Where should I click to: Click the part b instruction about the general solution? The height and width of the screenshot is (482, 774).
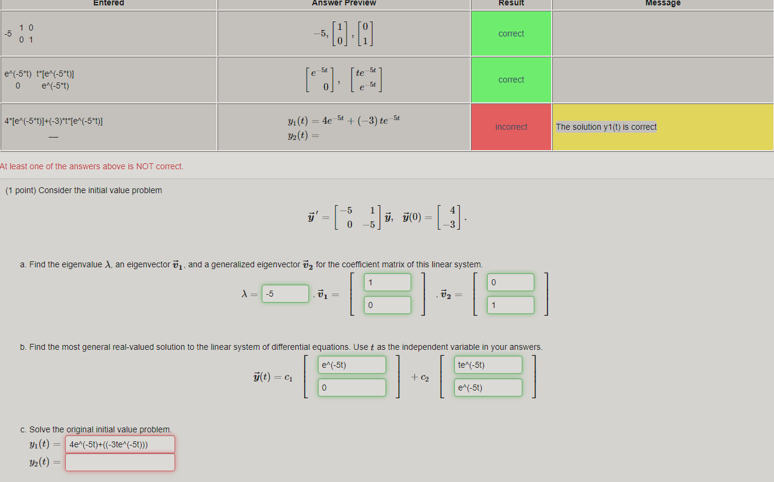282,347
